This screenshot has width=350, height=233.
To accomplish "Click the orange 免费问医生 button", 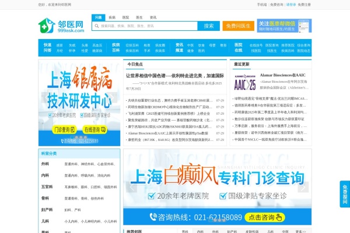I will (238, 26).
